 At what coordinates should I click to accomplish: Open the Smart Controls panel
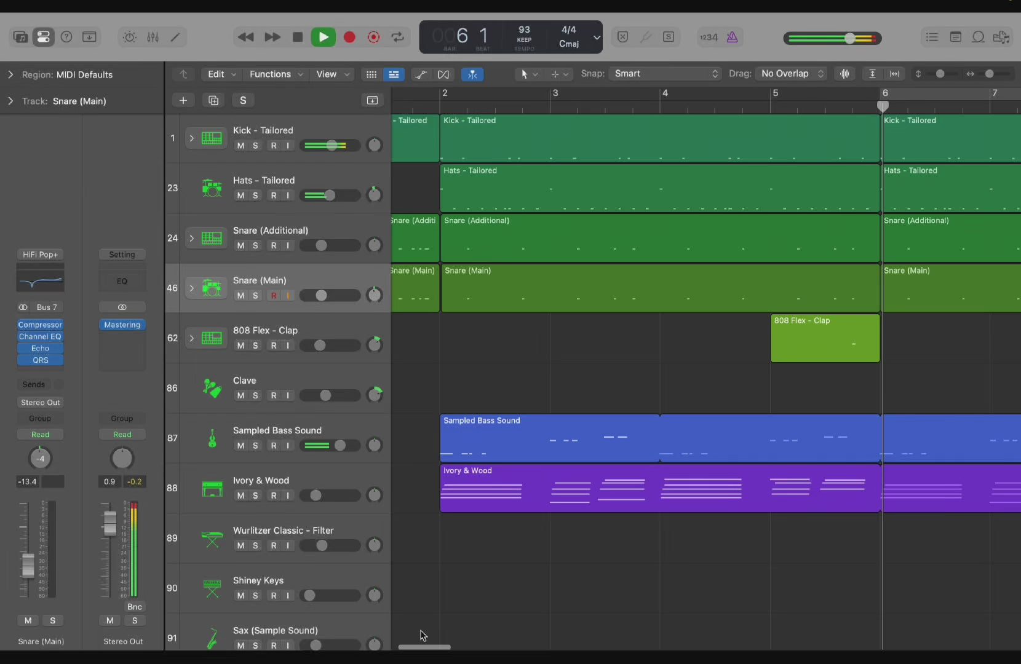point(130,38)
